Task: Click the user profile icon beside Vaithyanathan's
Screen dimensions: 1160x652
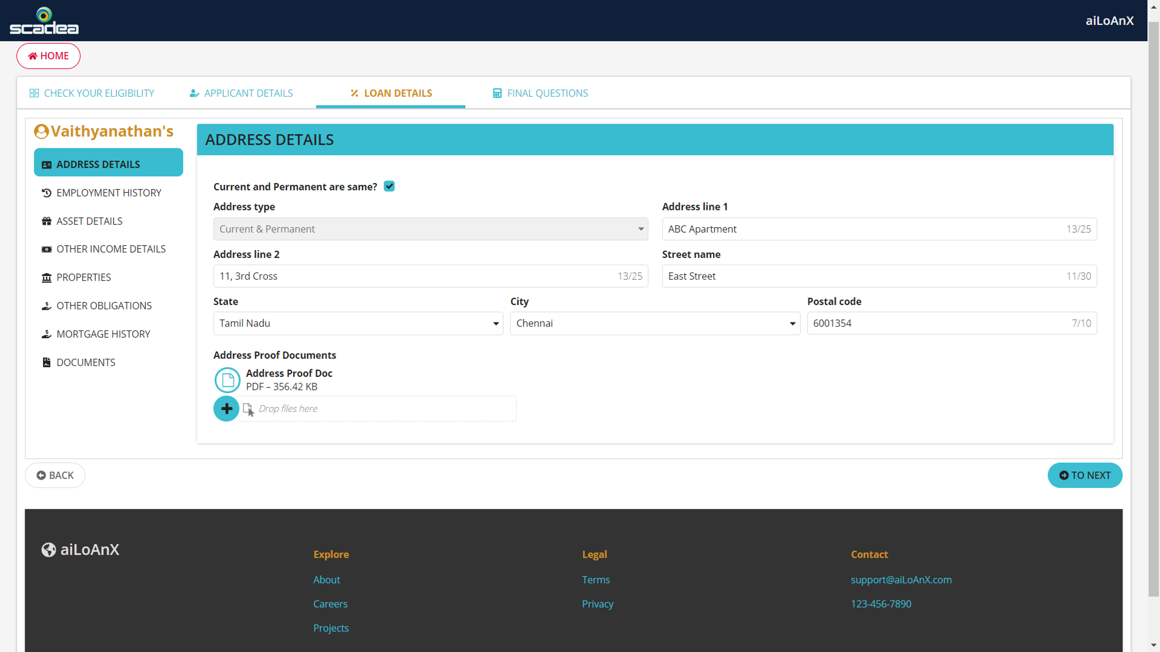Action: click(41, 131)
